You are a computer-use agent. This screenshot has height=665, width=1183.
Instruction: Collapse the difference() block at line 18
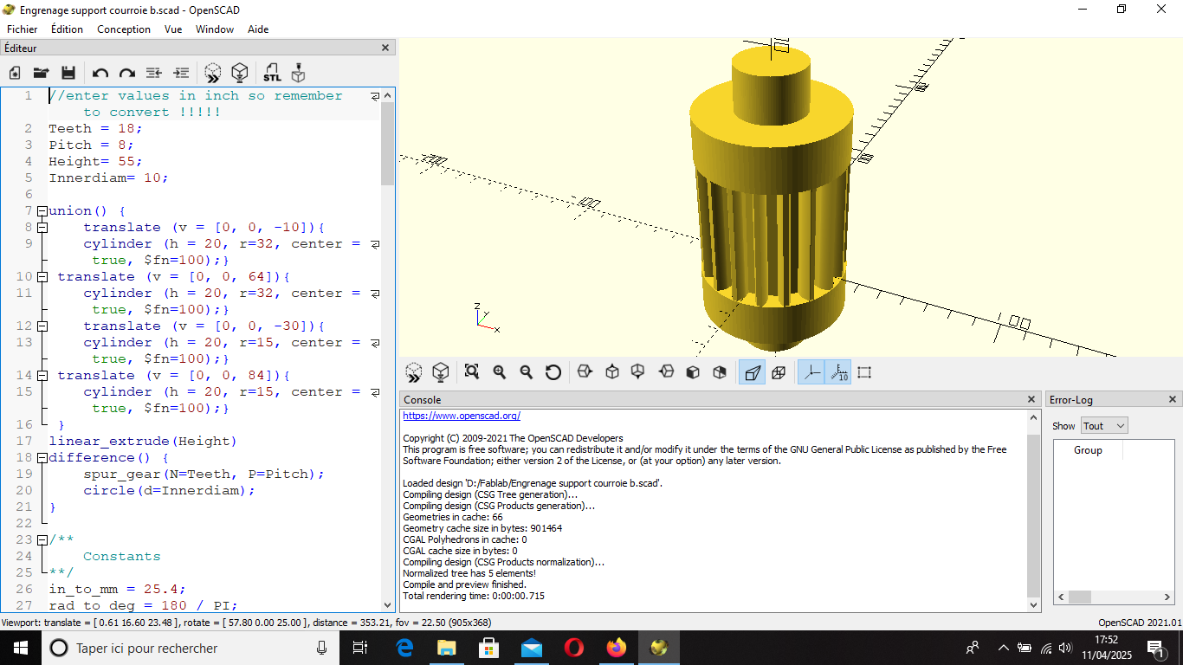42,457
